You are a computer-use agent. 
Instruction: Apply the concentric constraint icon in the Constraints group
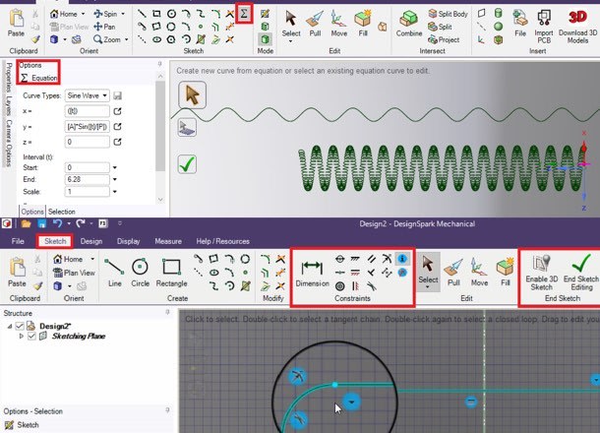pyautogui.click(x=339, y=286)
